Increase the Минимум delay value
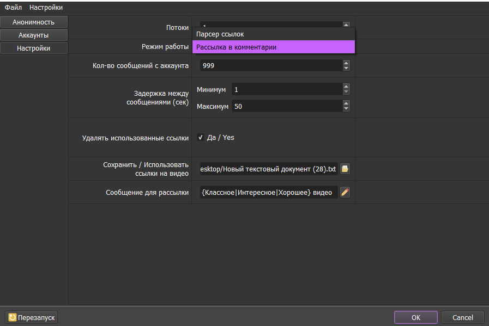489x326 pixels. pyautogui.click(x=346, y=87)
